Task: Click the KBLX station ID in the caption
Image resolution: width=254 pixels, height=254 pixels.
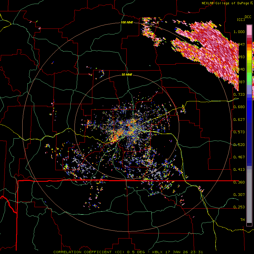Action: [157, 252]
